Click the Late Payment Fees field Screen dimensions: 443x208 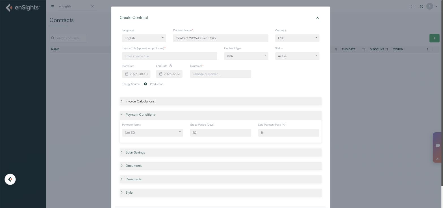point(288,133)
